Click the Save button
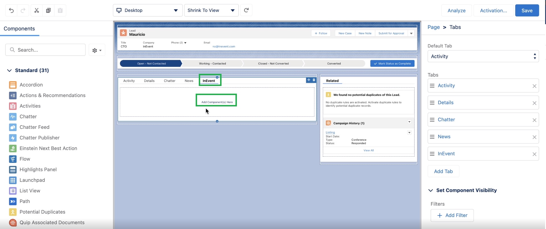Screen dimensions: 546x229 pyautogui.click(x=527, y=10)
